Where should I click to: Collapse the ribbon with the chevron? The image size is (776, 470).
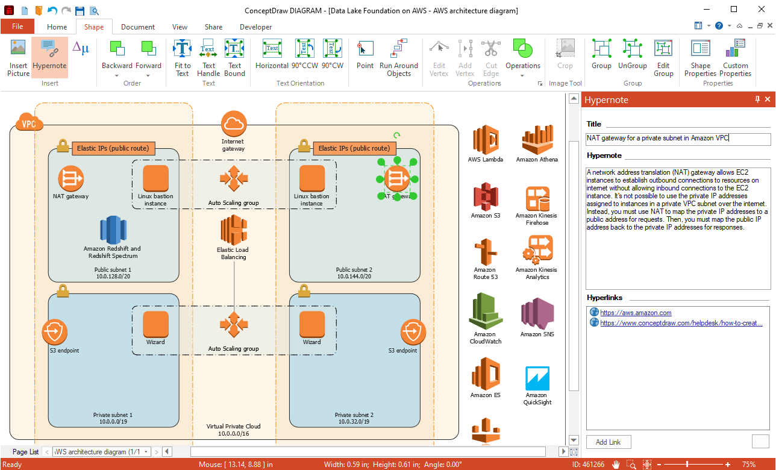740,26
